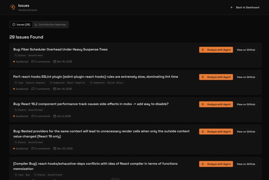This screenshot has width=269, height=180.
Task: View Nested providers issue on GitHub
Action: click(246, 132)
